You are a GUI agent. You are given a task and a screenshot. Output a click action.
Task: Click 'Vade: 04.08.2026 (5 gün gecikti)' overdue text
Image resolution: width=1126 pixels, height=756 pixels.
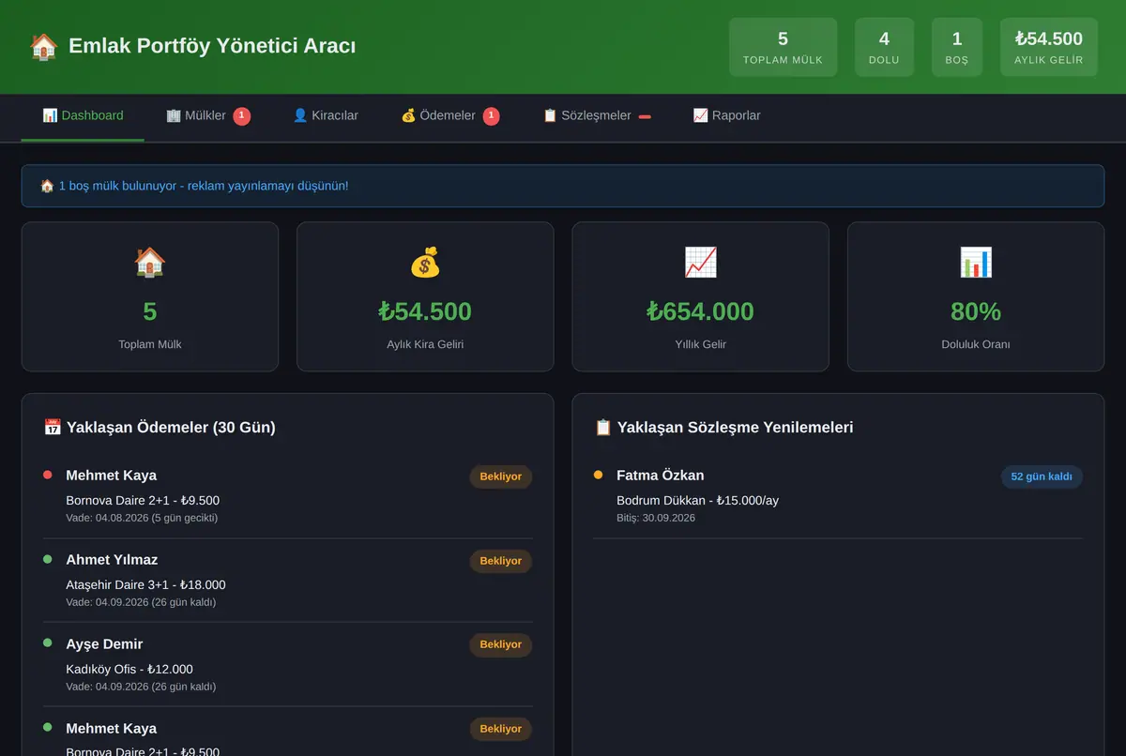[142, 518]
